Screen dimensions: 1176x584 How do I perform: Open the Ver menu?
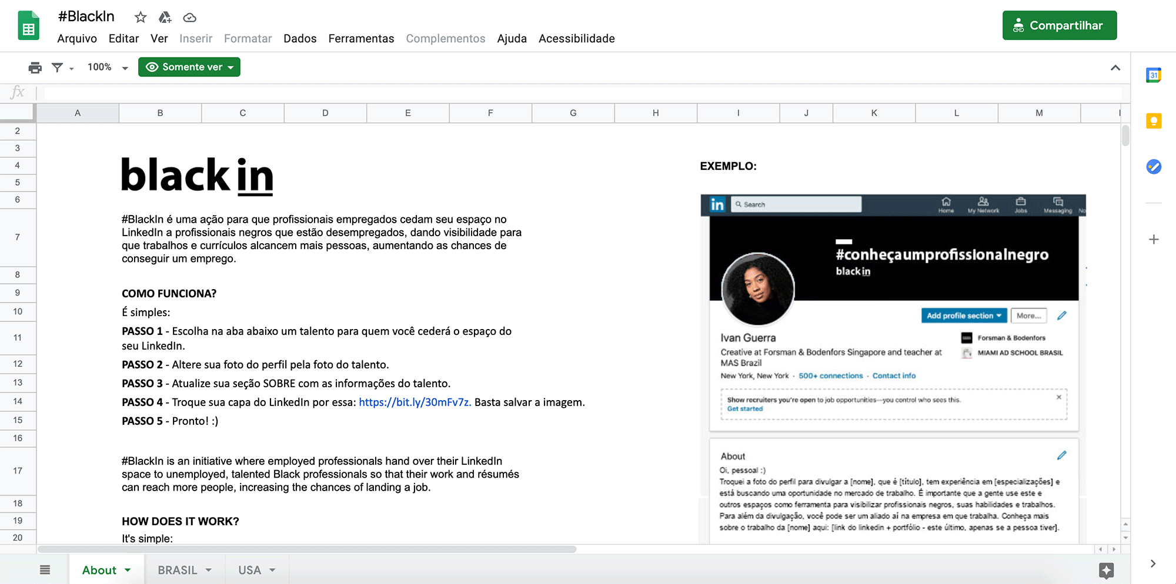coord(159,39)
